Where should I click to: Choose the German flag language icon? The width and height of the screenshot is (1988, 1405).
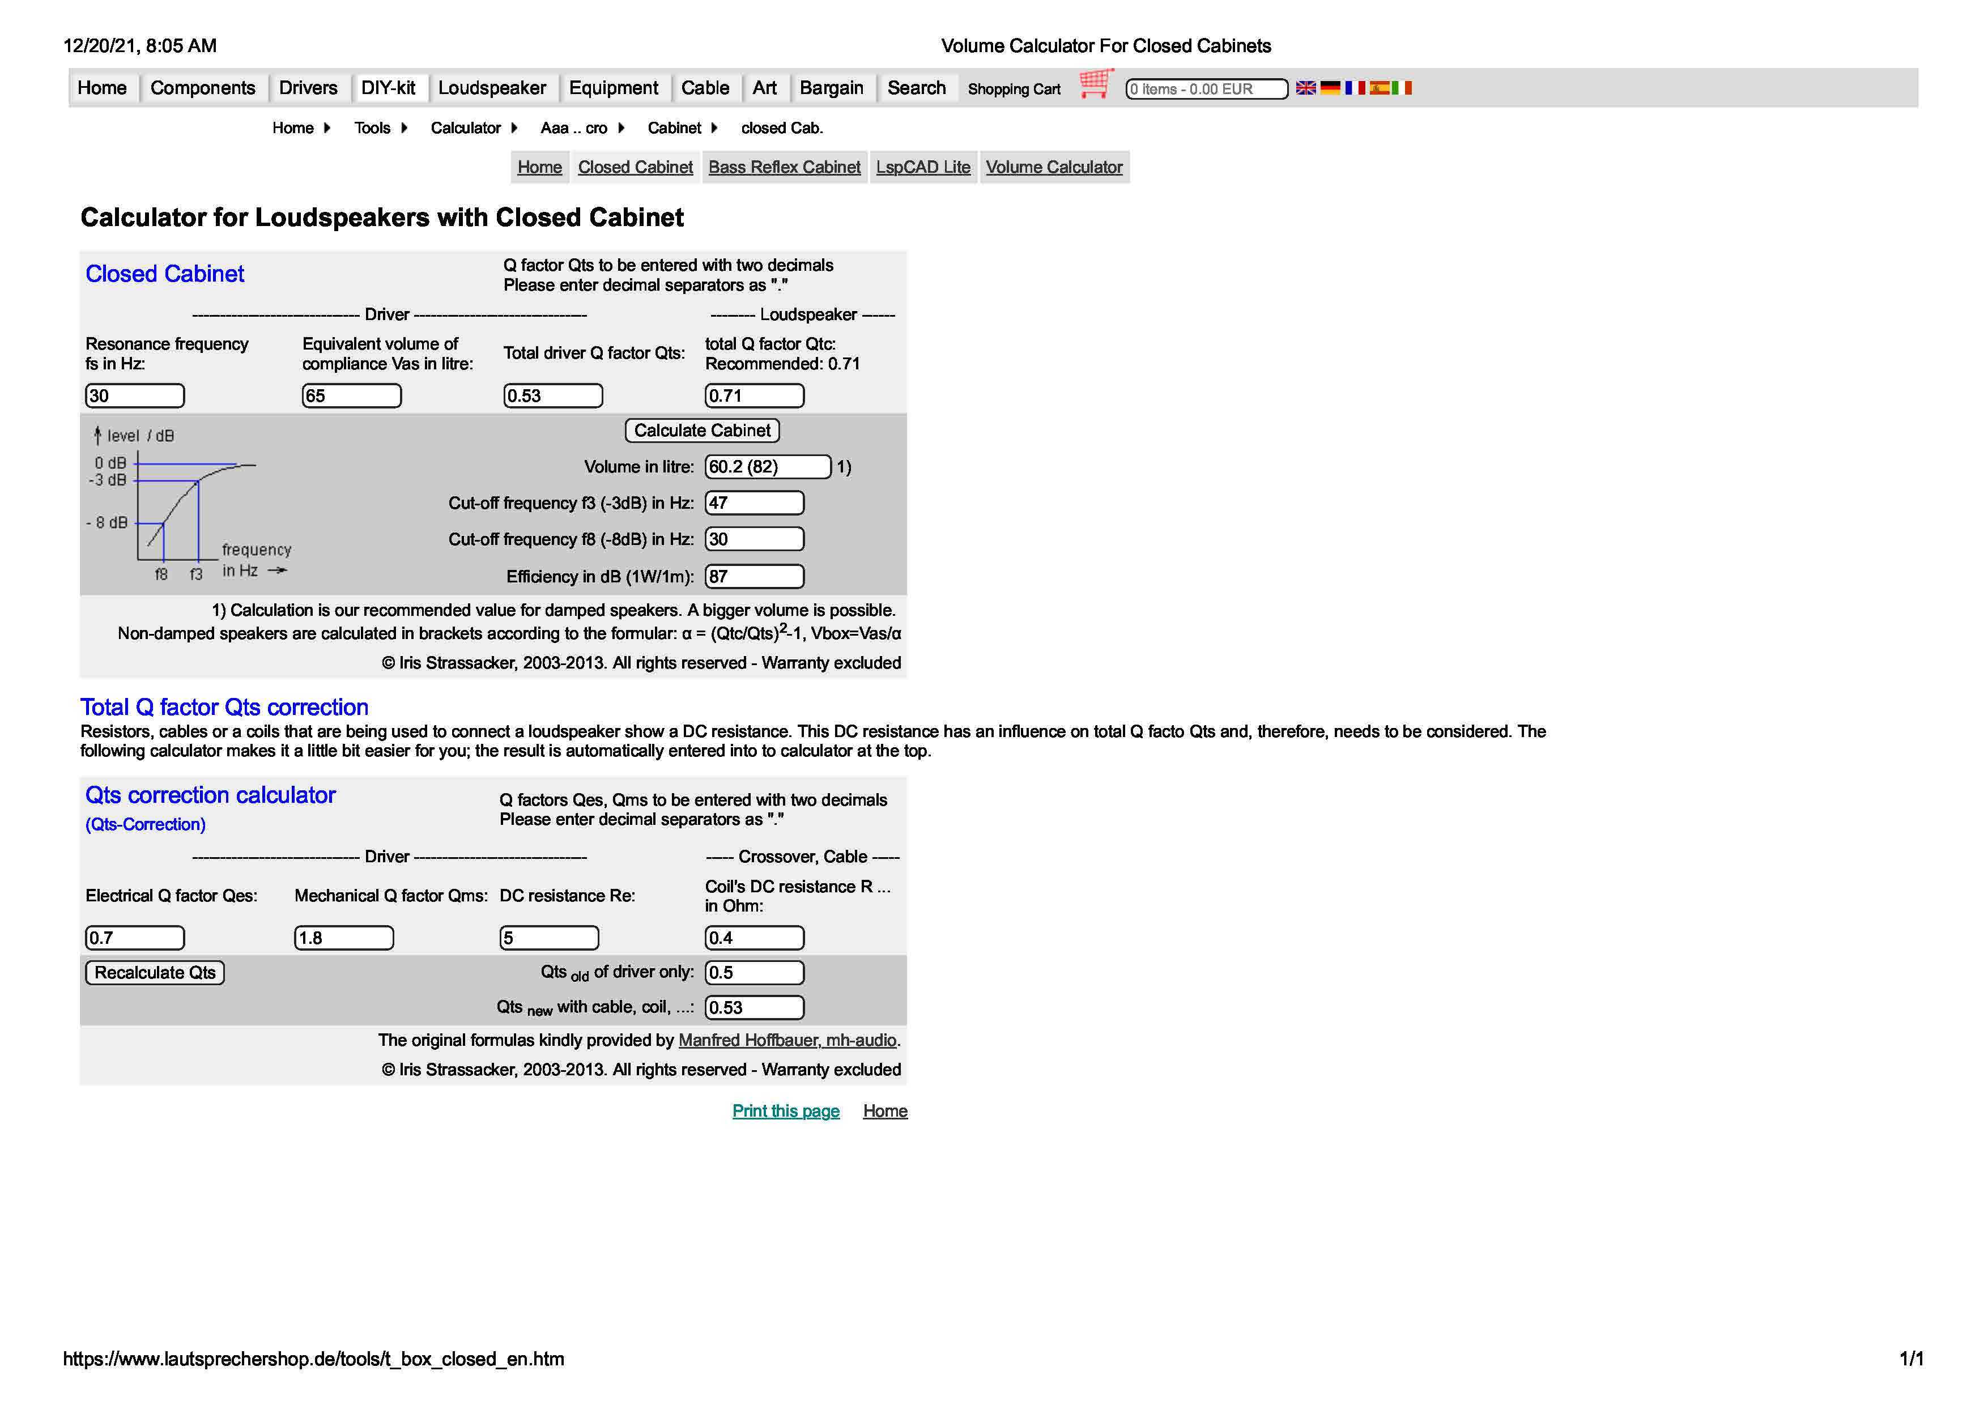point(1330,88)
